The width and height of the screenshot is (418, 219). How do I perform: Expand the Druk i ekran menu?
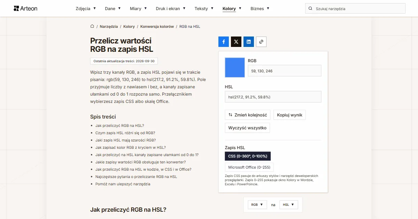[171, 8]
